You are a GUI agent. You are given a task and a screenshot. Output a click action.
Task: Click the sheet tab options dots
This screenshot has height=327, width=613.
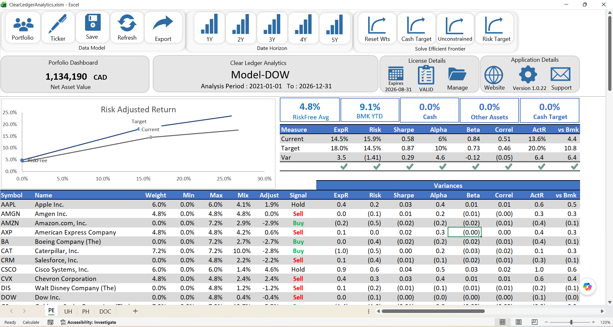pos(369,311)
